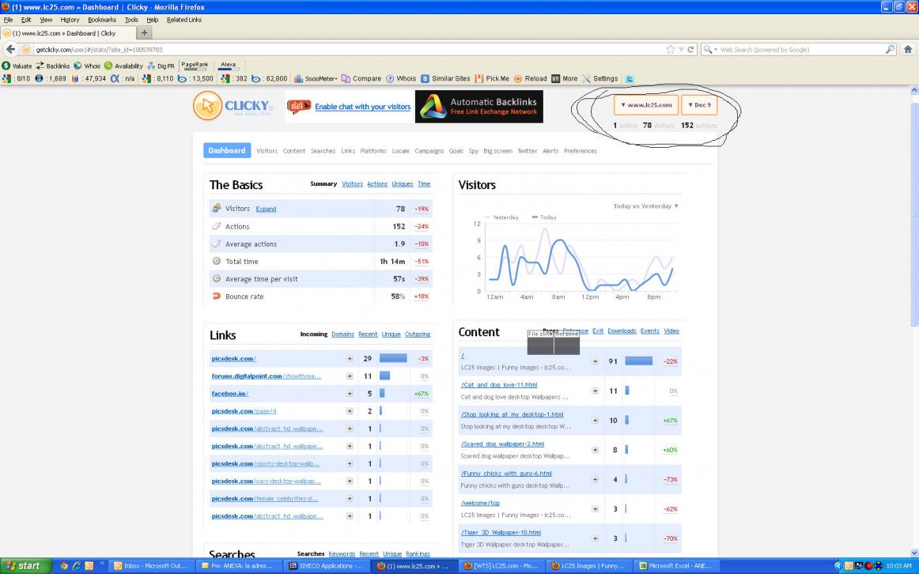Click the arrow icon in faceboo.im row
The image size is (919, 574).
coord(350,394)
